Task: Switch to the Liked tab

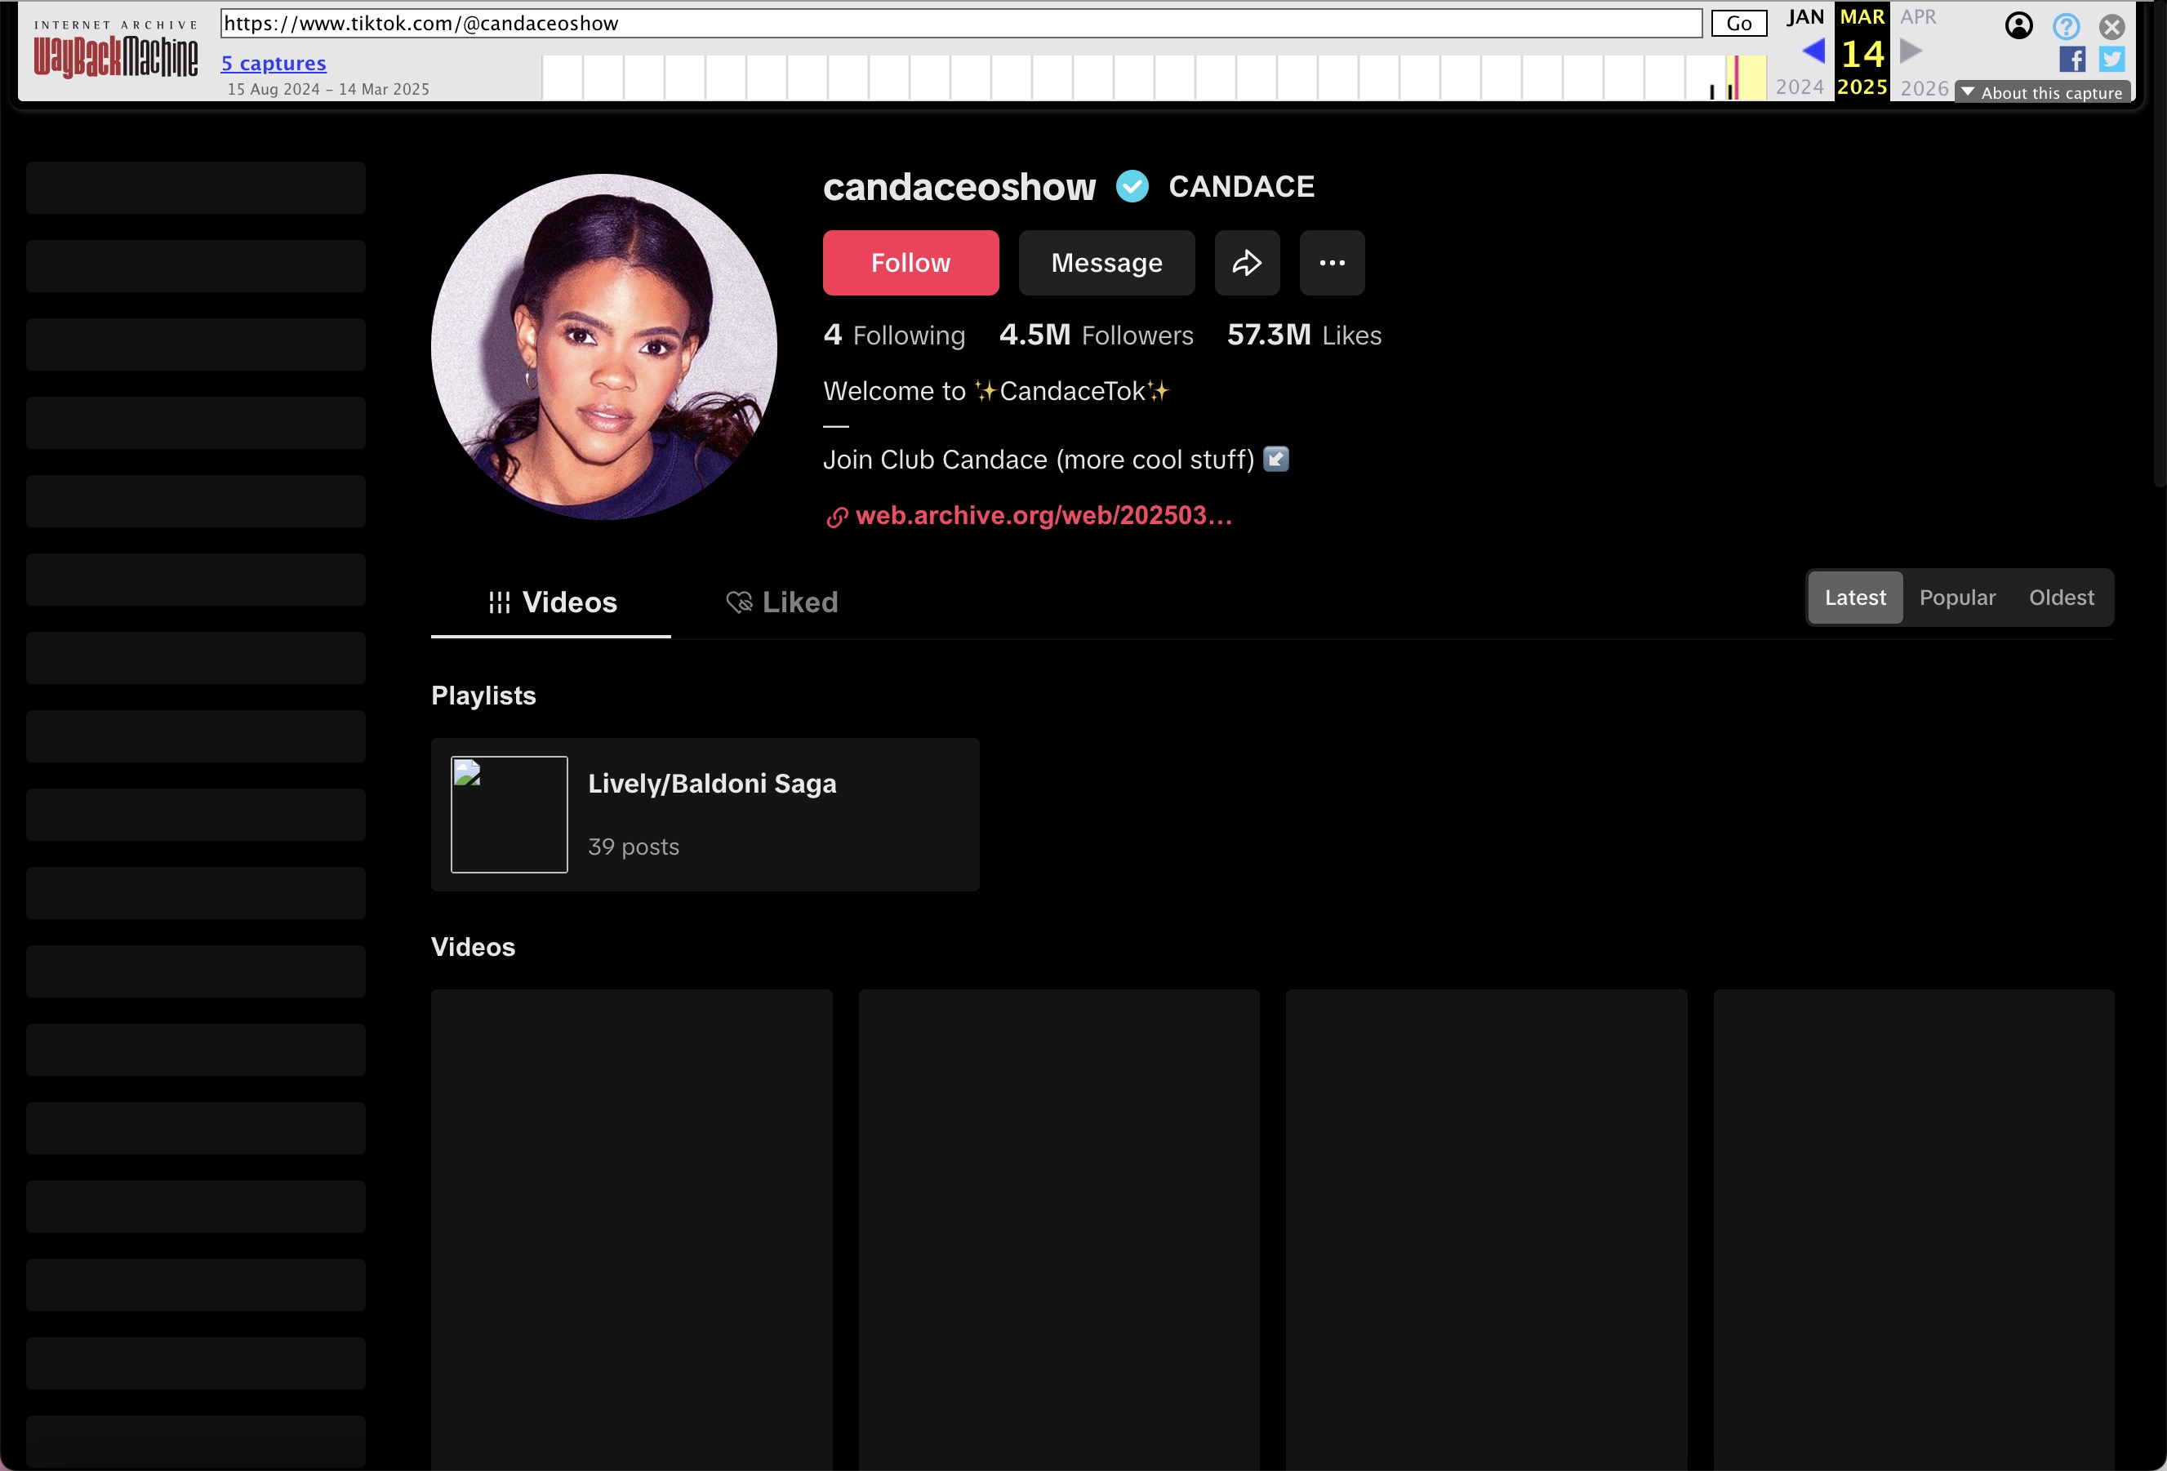Action: coord(782,602)
